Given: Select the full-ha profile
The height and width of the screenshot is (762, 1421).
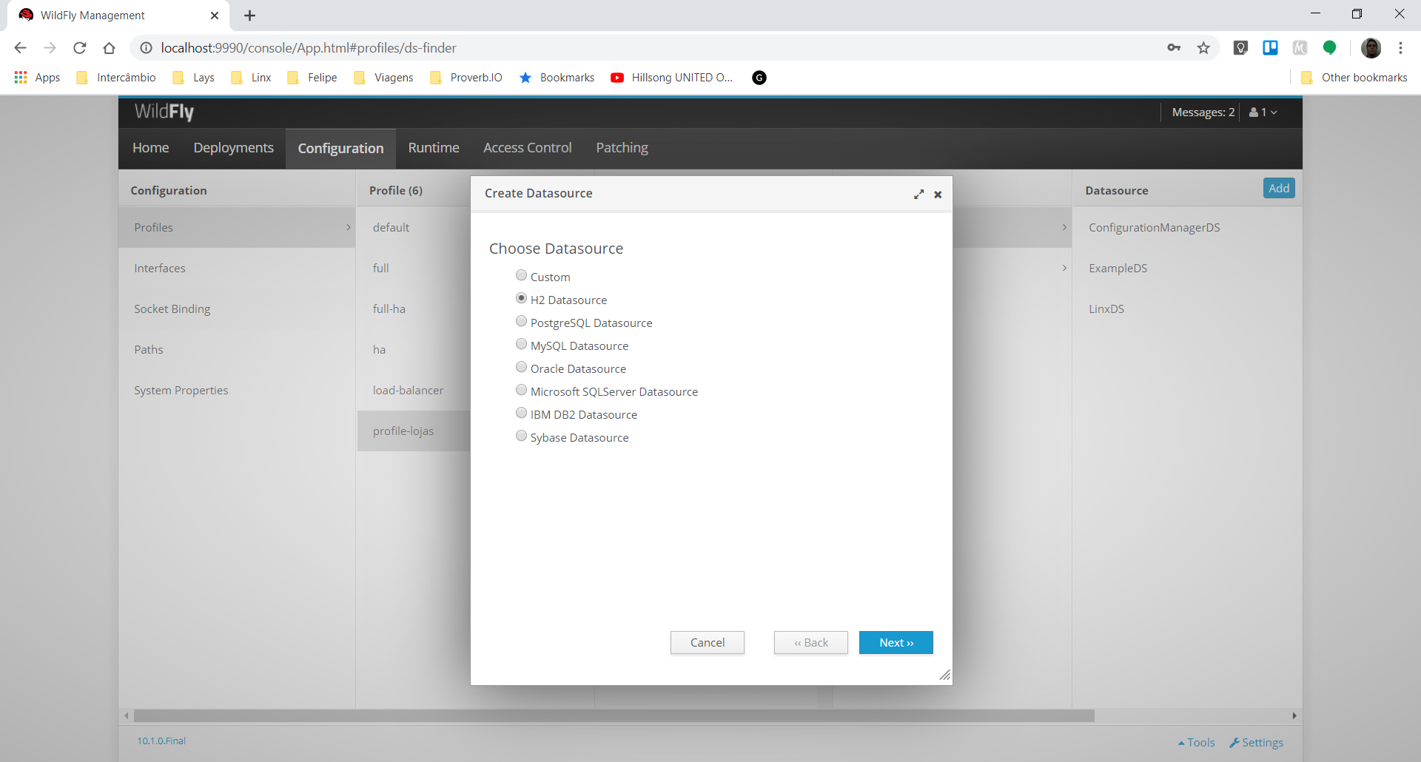Looking at the screenshot, I should point(414,308).
